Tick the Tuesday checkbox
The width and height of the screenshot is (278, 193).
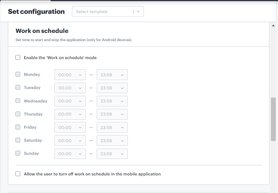[x=18, y=88]
